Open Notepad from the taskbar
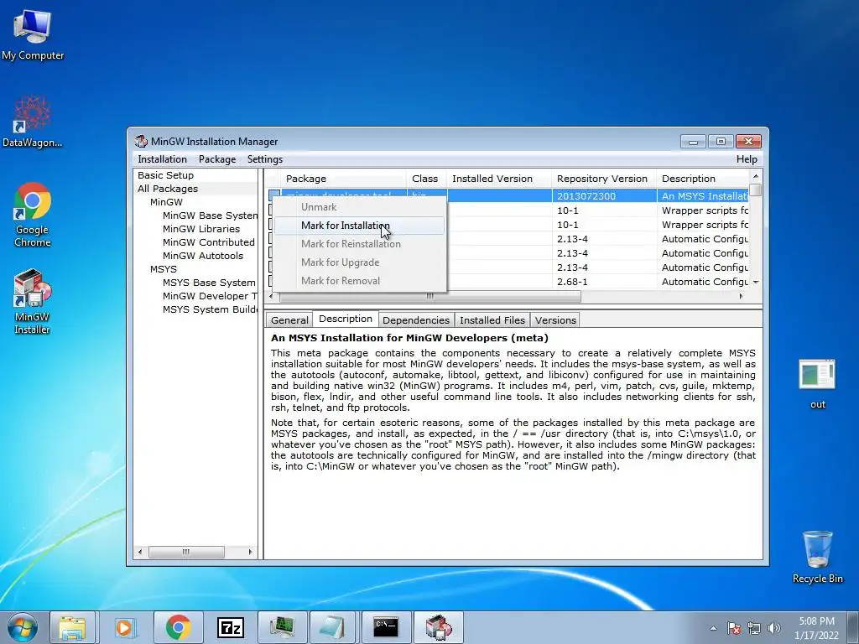Viewport: 859px width, 644px height. click(333, 627)
